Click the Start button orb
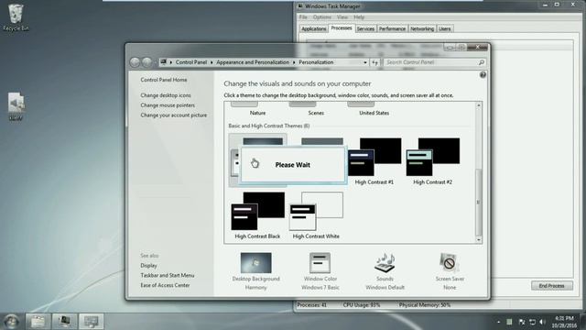The image size is (586, 330). click(11, 321)
